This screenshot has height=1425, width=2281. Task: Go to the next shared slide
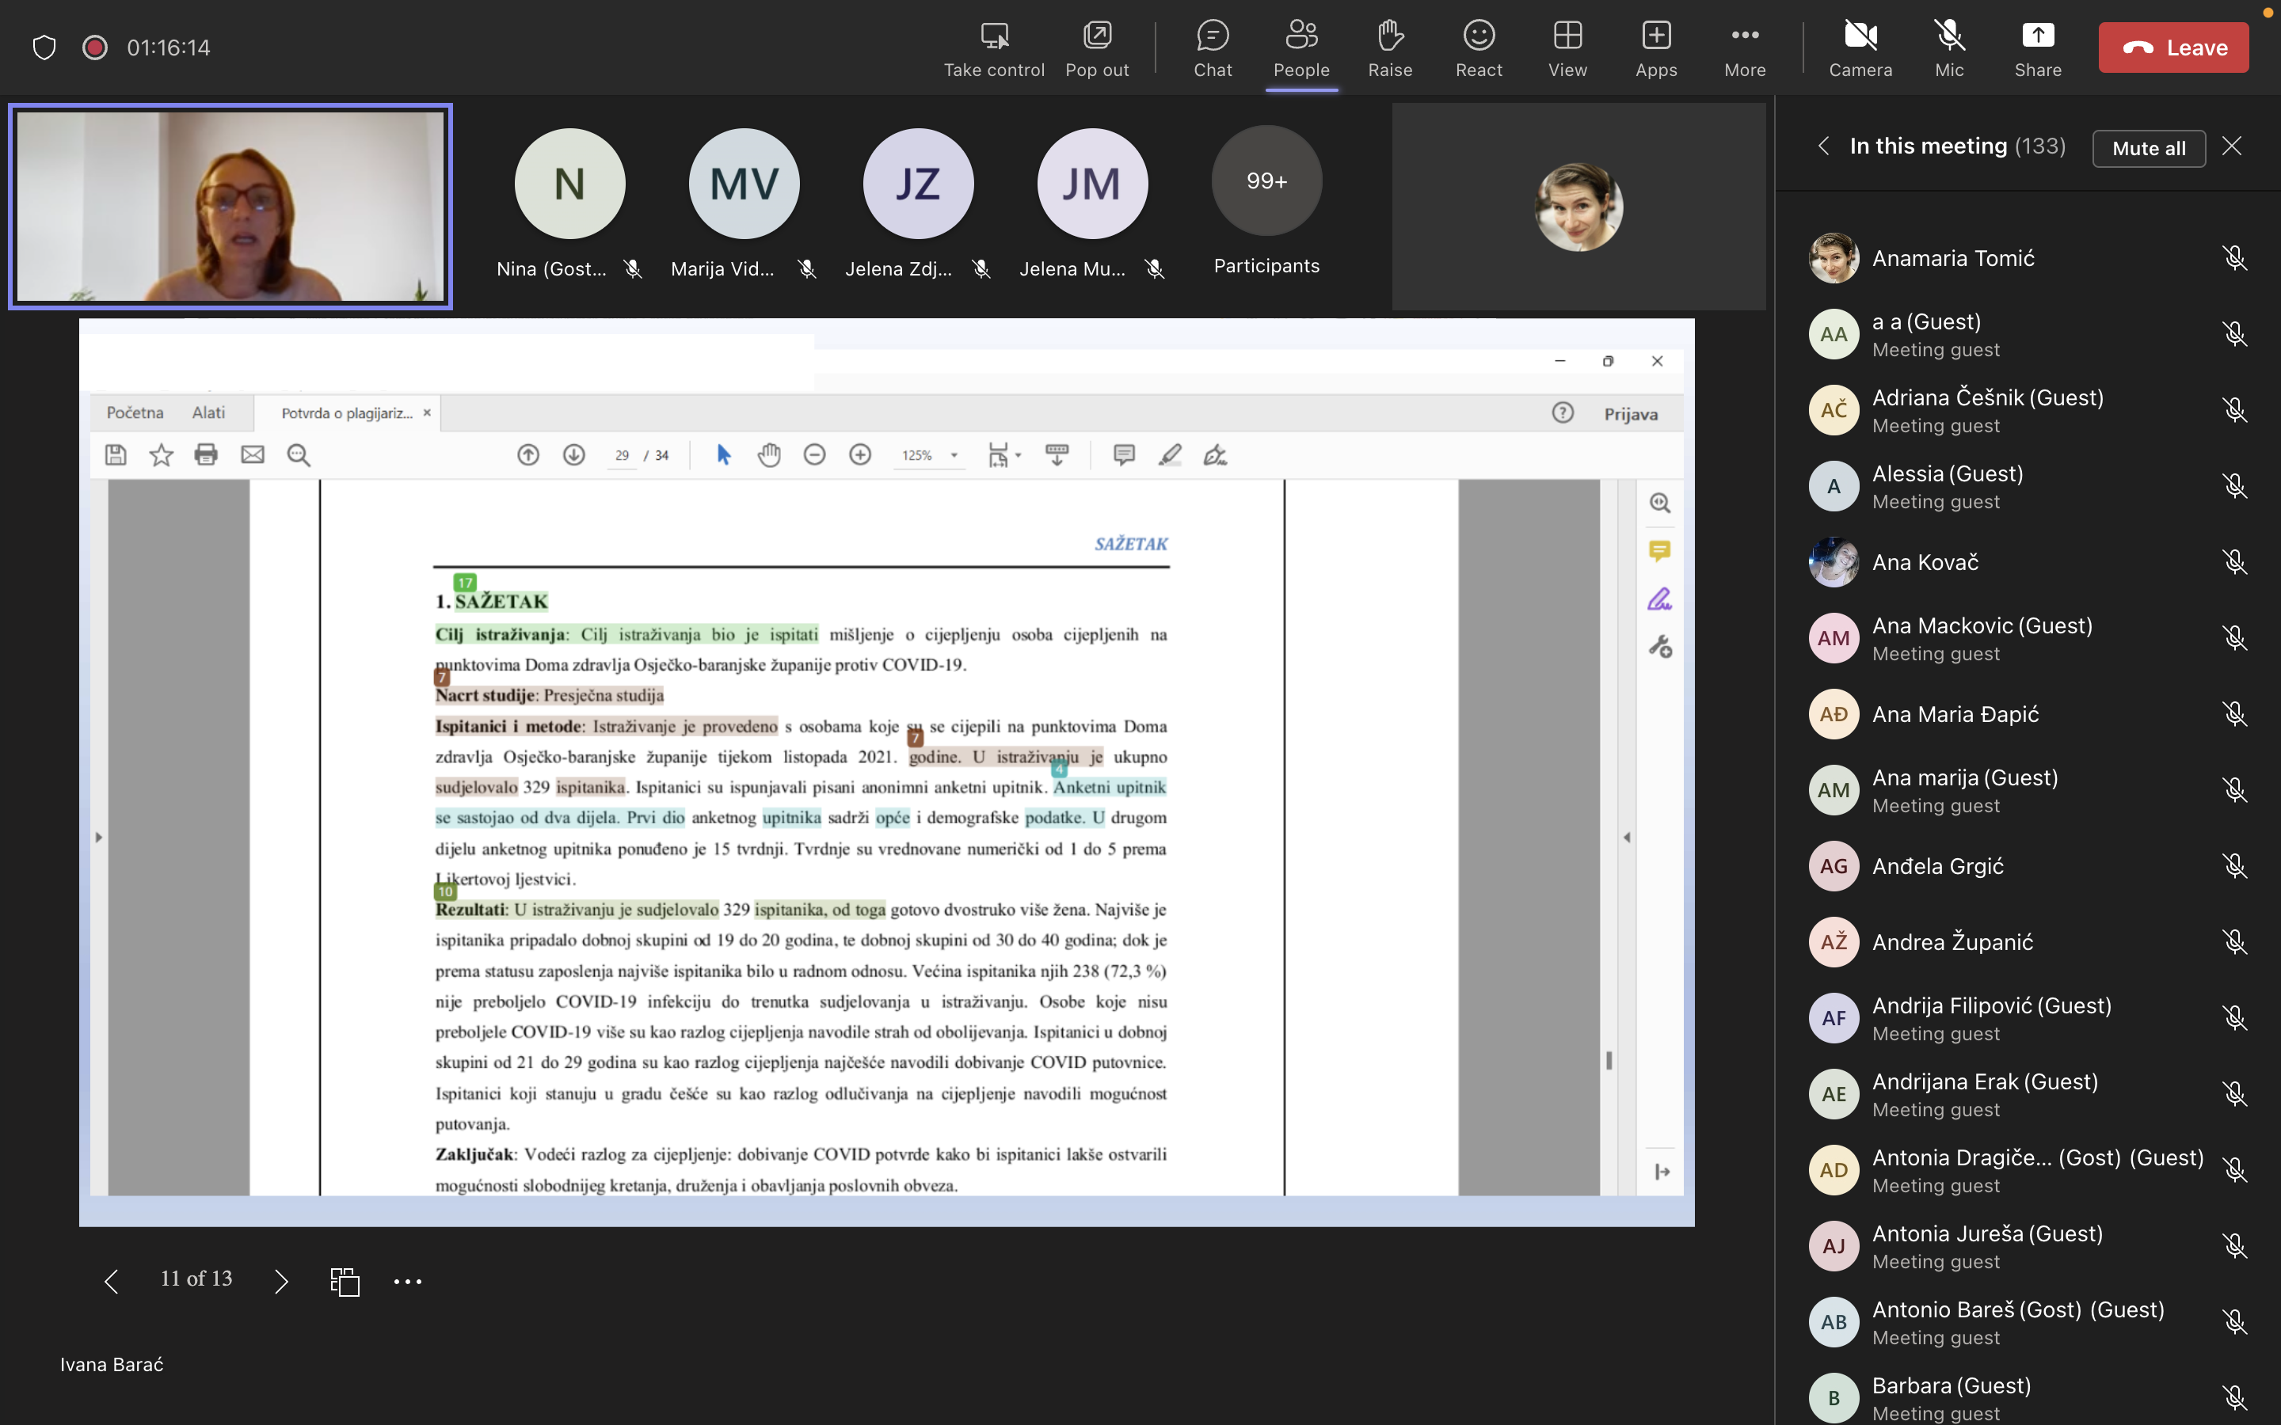281,1281
